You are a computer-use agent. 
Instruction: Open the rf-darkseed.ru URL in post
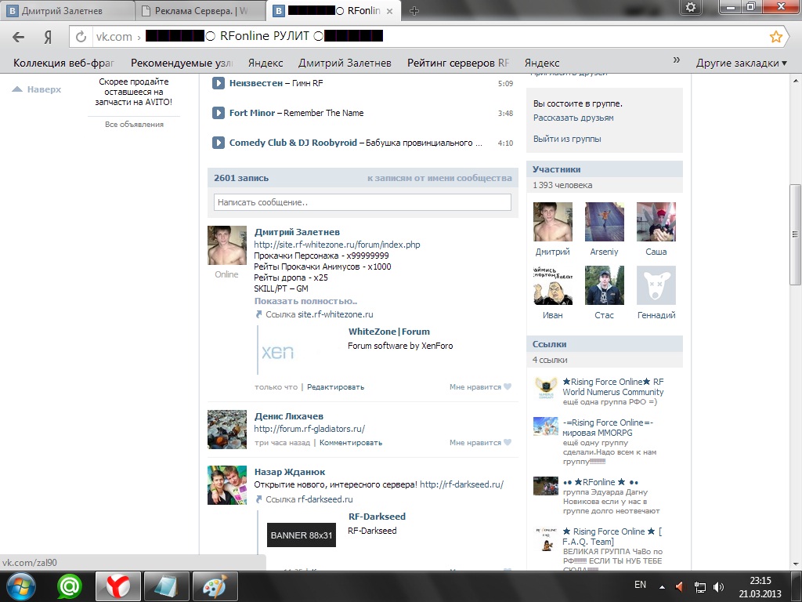(461, 484)
